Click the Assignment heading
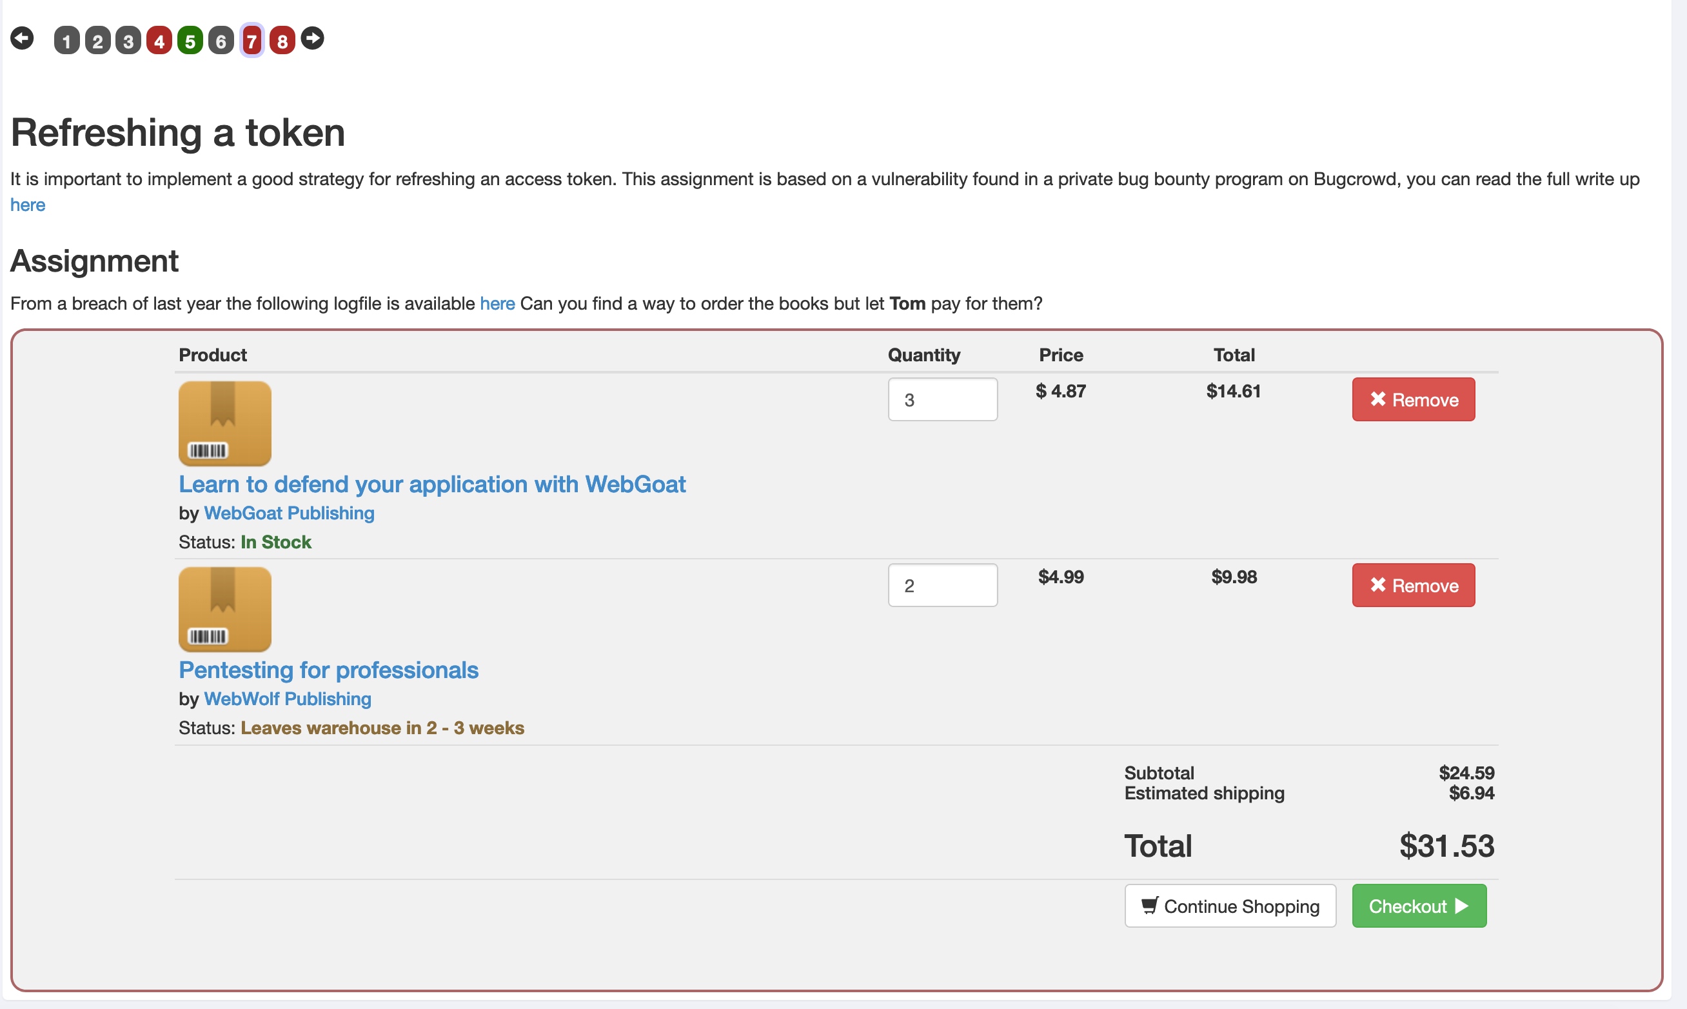1687x1009 pixels. (94, 261)
